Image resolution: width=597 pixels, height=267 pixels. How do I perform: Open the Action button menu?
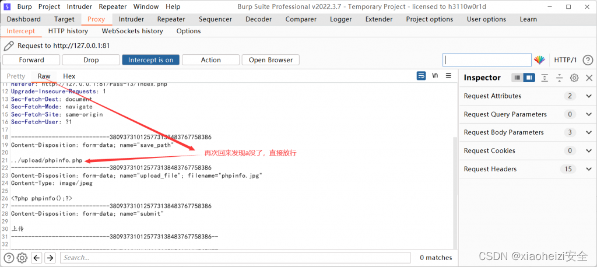point(210,60)
